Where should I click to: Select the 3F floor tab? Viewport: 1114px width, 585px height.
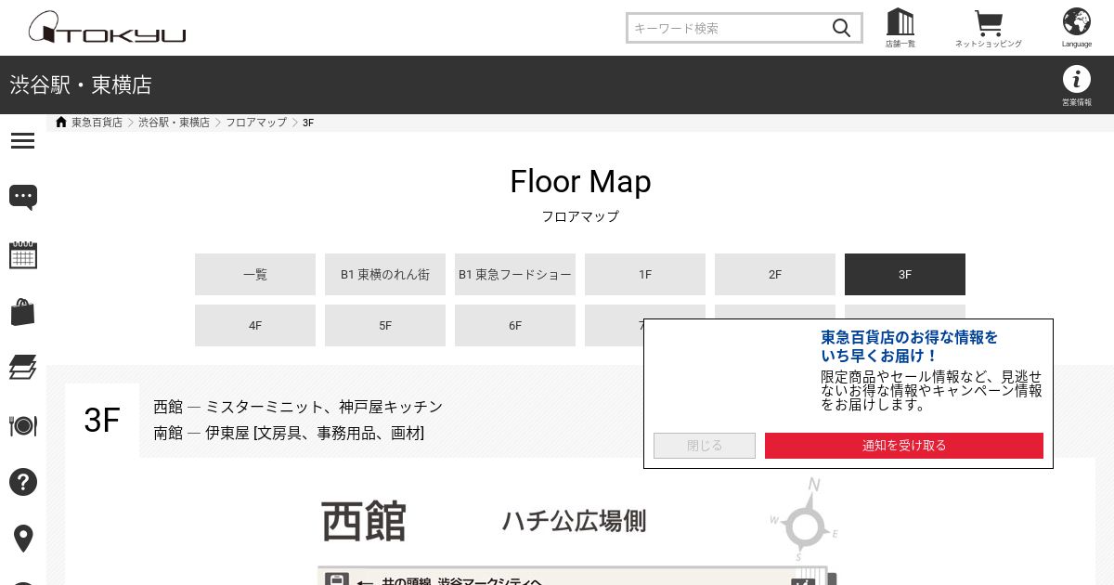point(905,275)
